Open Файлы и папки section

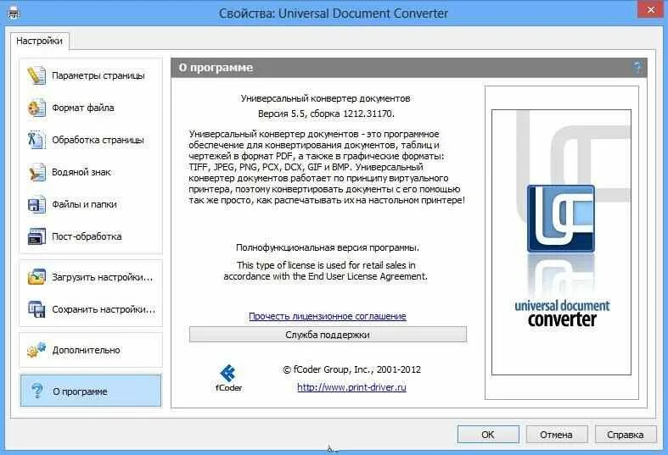90,204
